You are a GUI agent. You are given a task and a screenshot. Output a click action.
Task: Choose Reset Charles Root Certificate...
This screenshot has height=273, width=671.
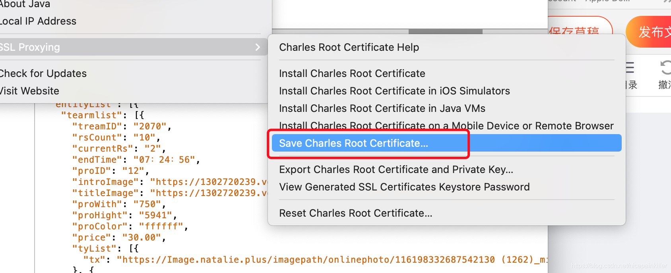click(355, 213)
